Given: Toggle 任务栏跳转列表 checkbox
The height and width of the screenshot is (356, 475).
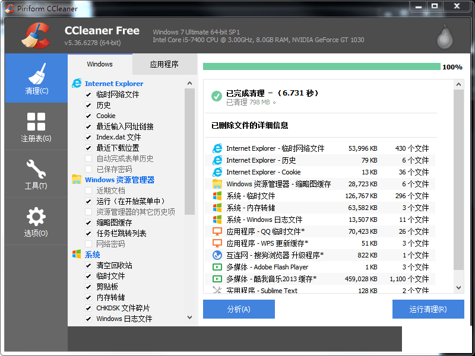Looking at the screenshot, I should 88,233.
